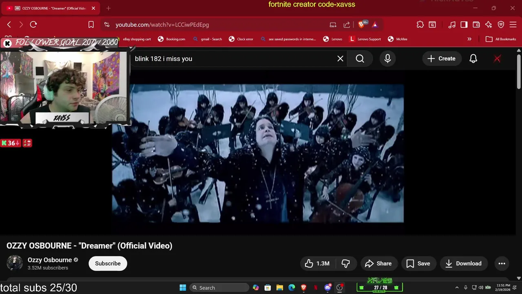This screenshot has width=522, height=294.
Task: Click the red X icon near notifications
Action: [497, 59]
